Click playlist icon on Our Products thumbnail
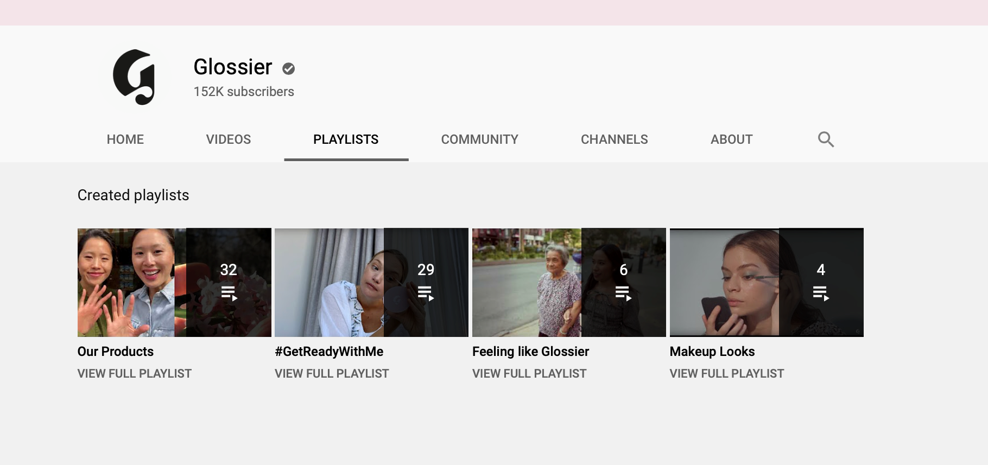This screenshot has width=988, height=465. click(229, 294)
